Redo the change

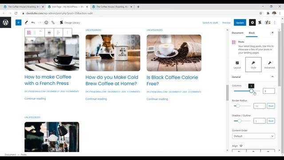tap(39, 23)
